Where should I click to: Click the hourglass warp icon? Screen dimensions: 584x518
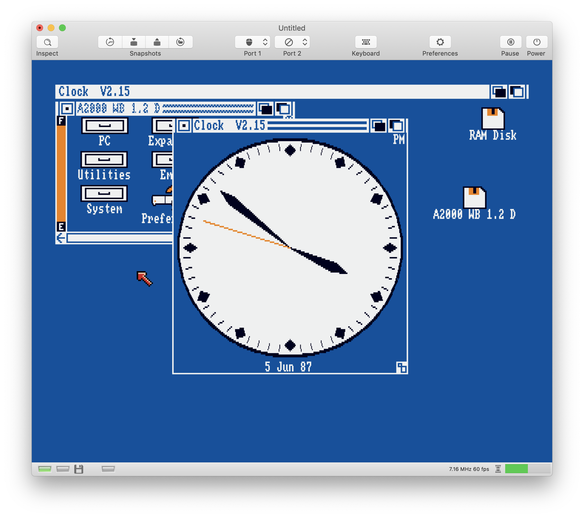click(x=498, y=469)
